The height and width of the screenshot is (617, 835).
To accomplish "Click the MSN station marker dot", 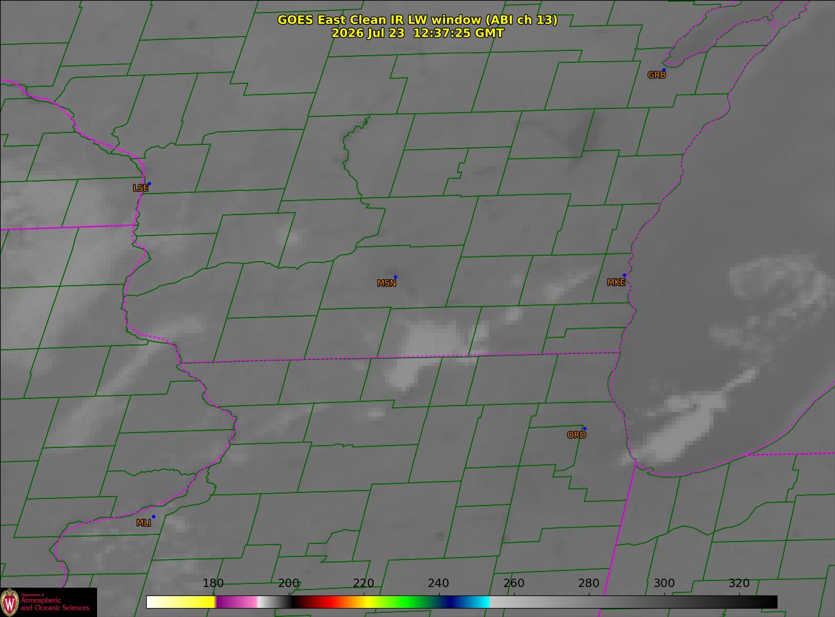I will [395, 277].
